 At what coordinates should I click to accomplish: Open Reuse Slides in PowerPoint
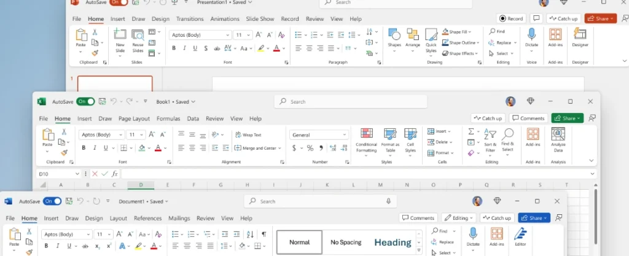[x=138, y=42]
